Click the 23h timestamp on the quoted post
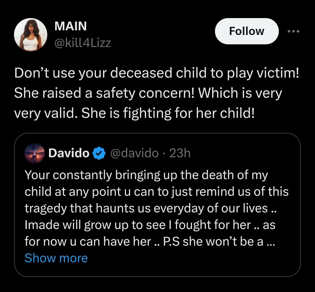Viewport: 315px width, 292px height. pos(180,153)
